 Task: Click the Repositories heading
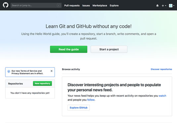16,84
